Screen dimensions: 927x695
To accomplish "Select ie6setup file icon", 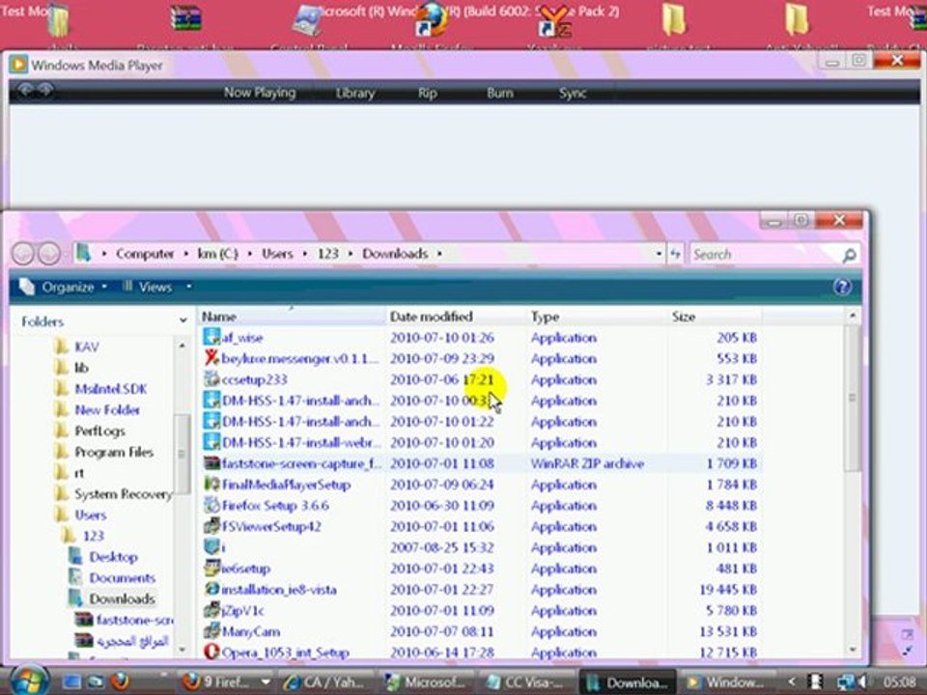I will pyautogui.click(x=211, y=569).
